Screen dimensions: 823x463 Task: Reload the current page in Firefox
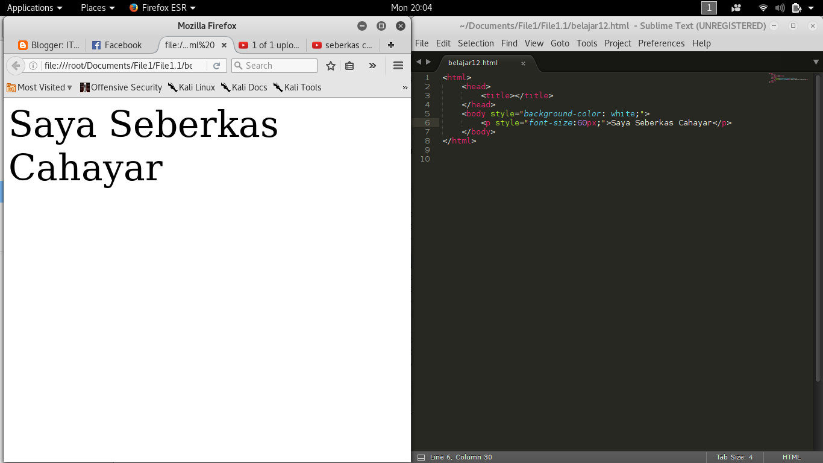tap(216, 65)
